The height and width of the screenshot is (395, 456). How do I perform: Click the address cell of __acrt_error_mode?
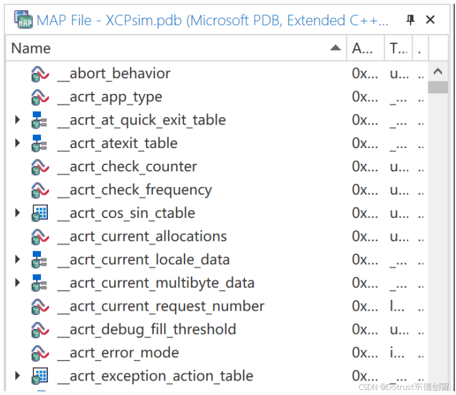coord(365,353)
